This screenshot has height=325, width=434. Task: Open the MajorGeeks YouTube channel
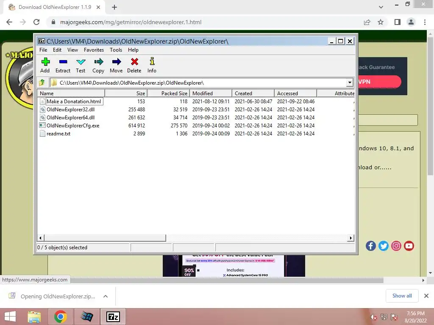click(409, 246)
